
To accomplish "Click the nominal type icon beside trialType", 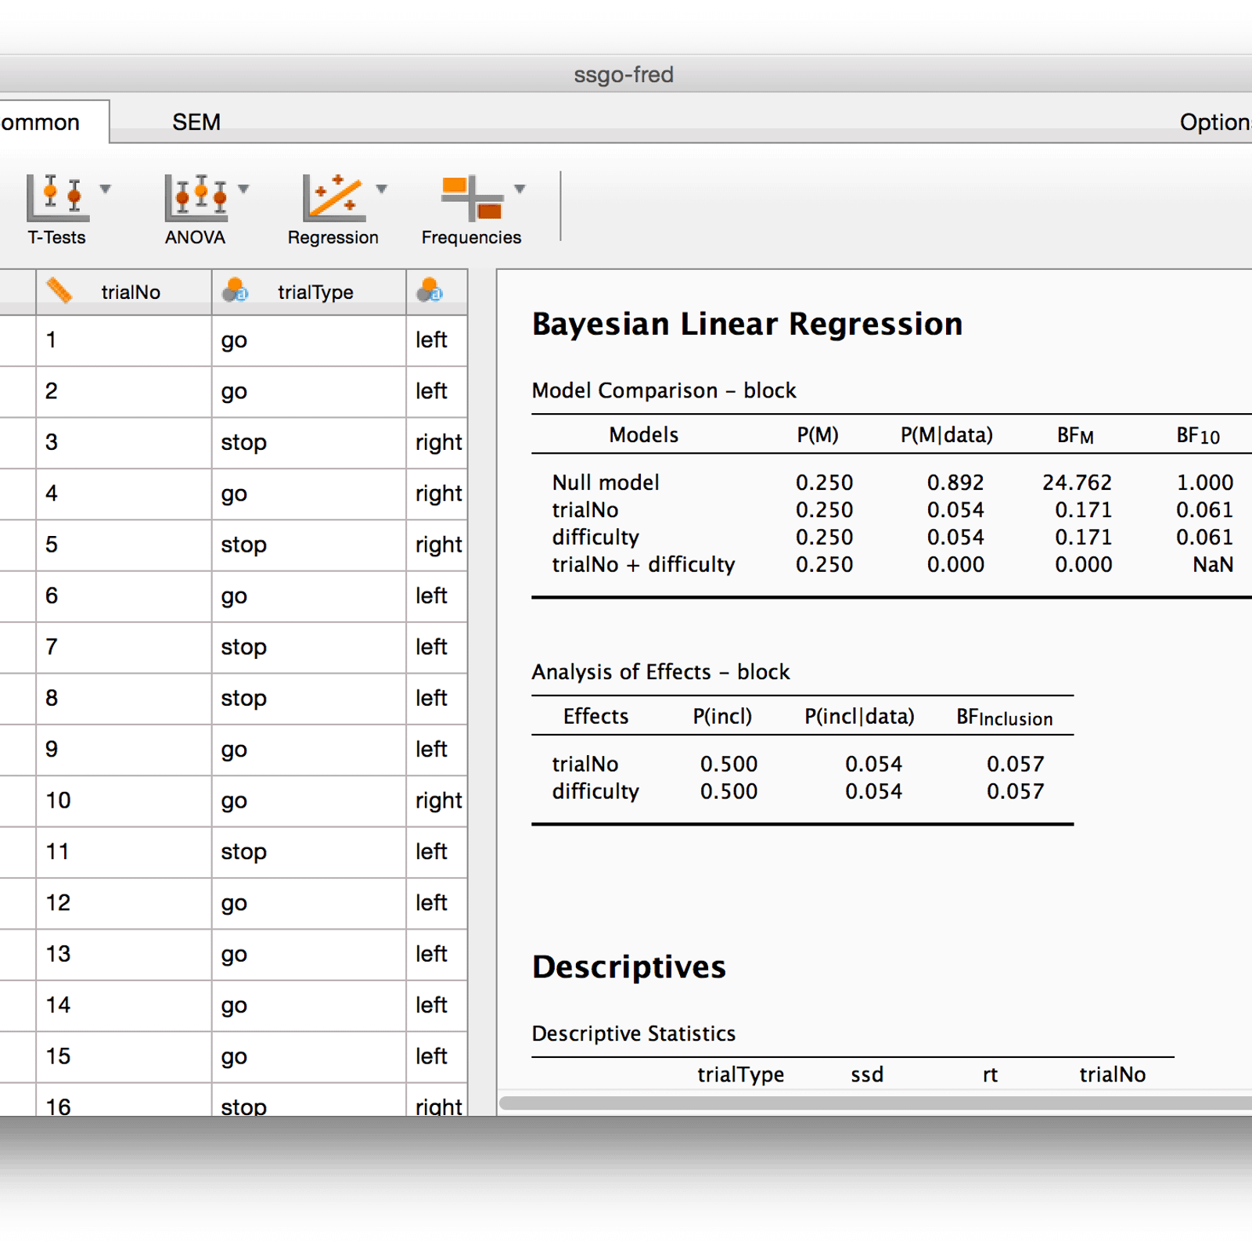I will [x=235, y=291].
